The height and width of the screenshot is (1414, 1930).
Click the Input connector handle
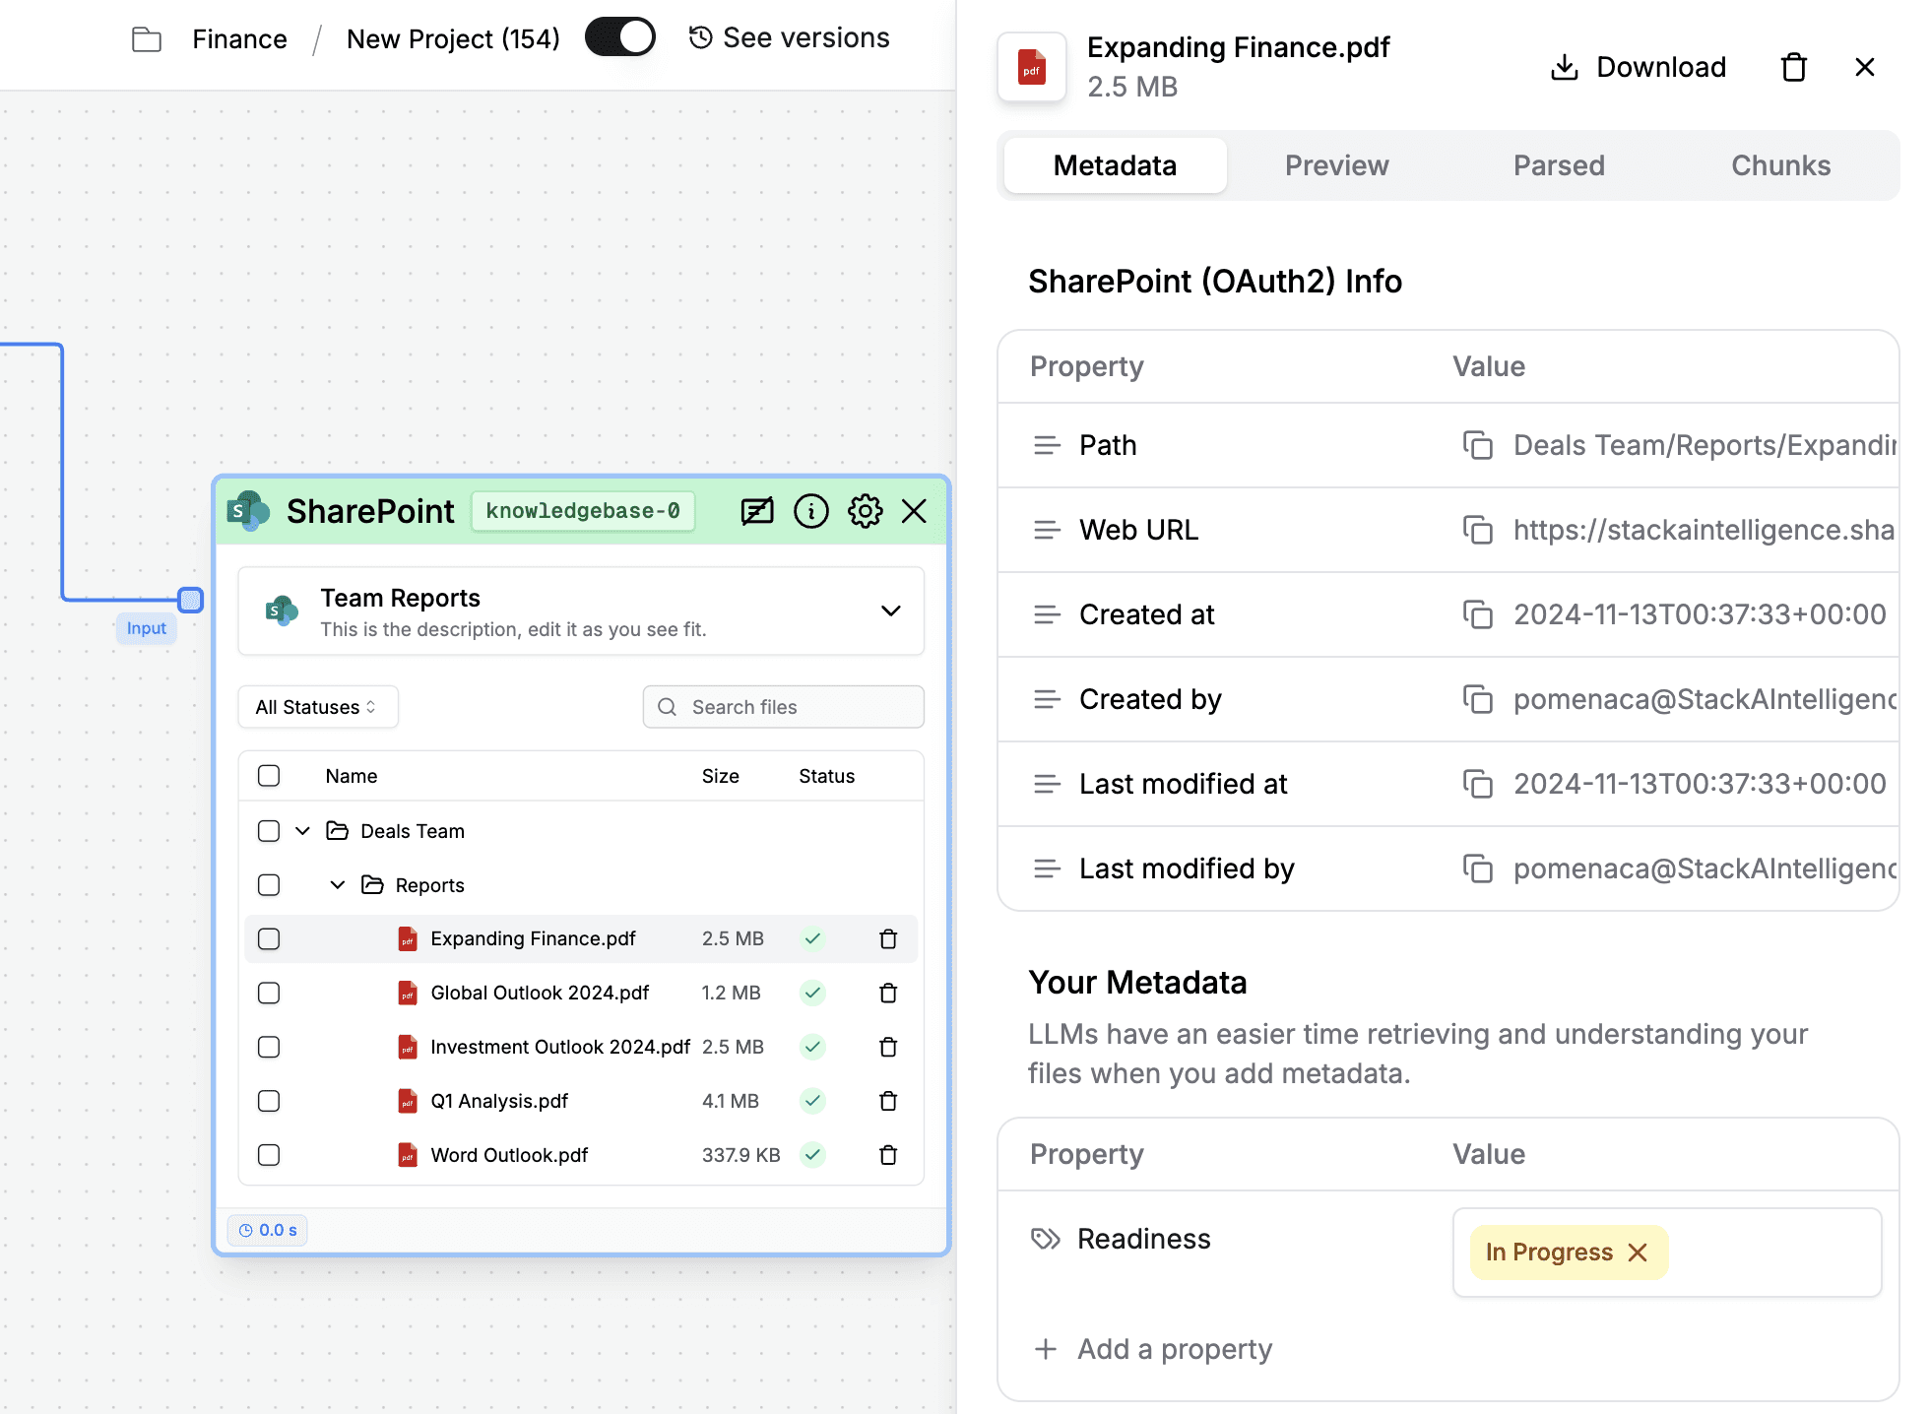pyautogui.click(x=191, y=599)
